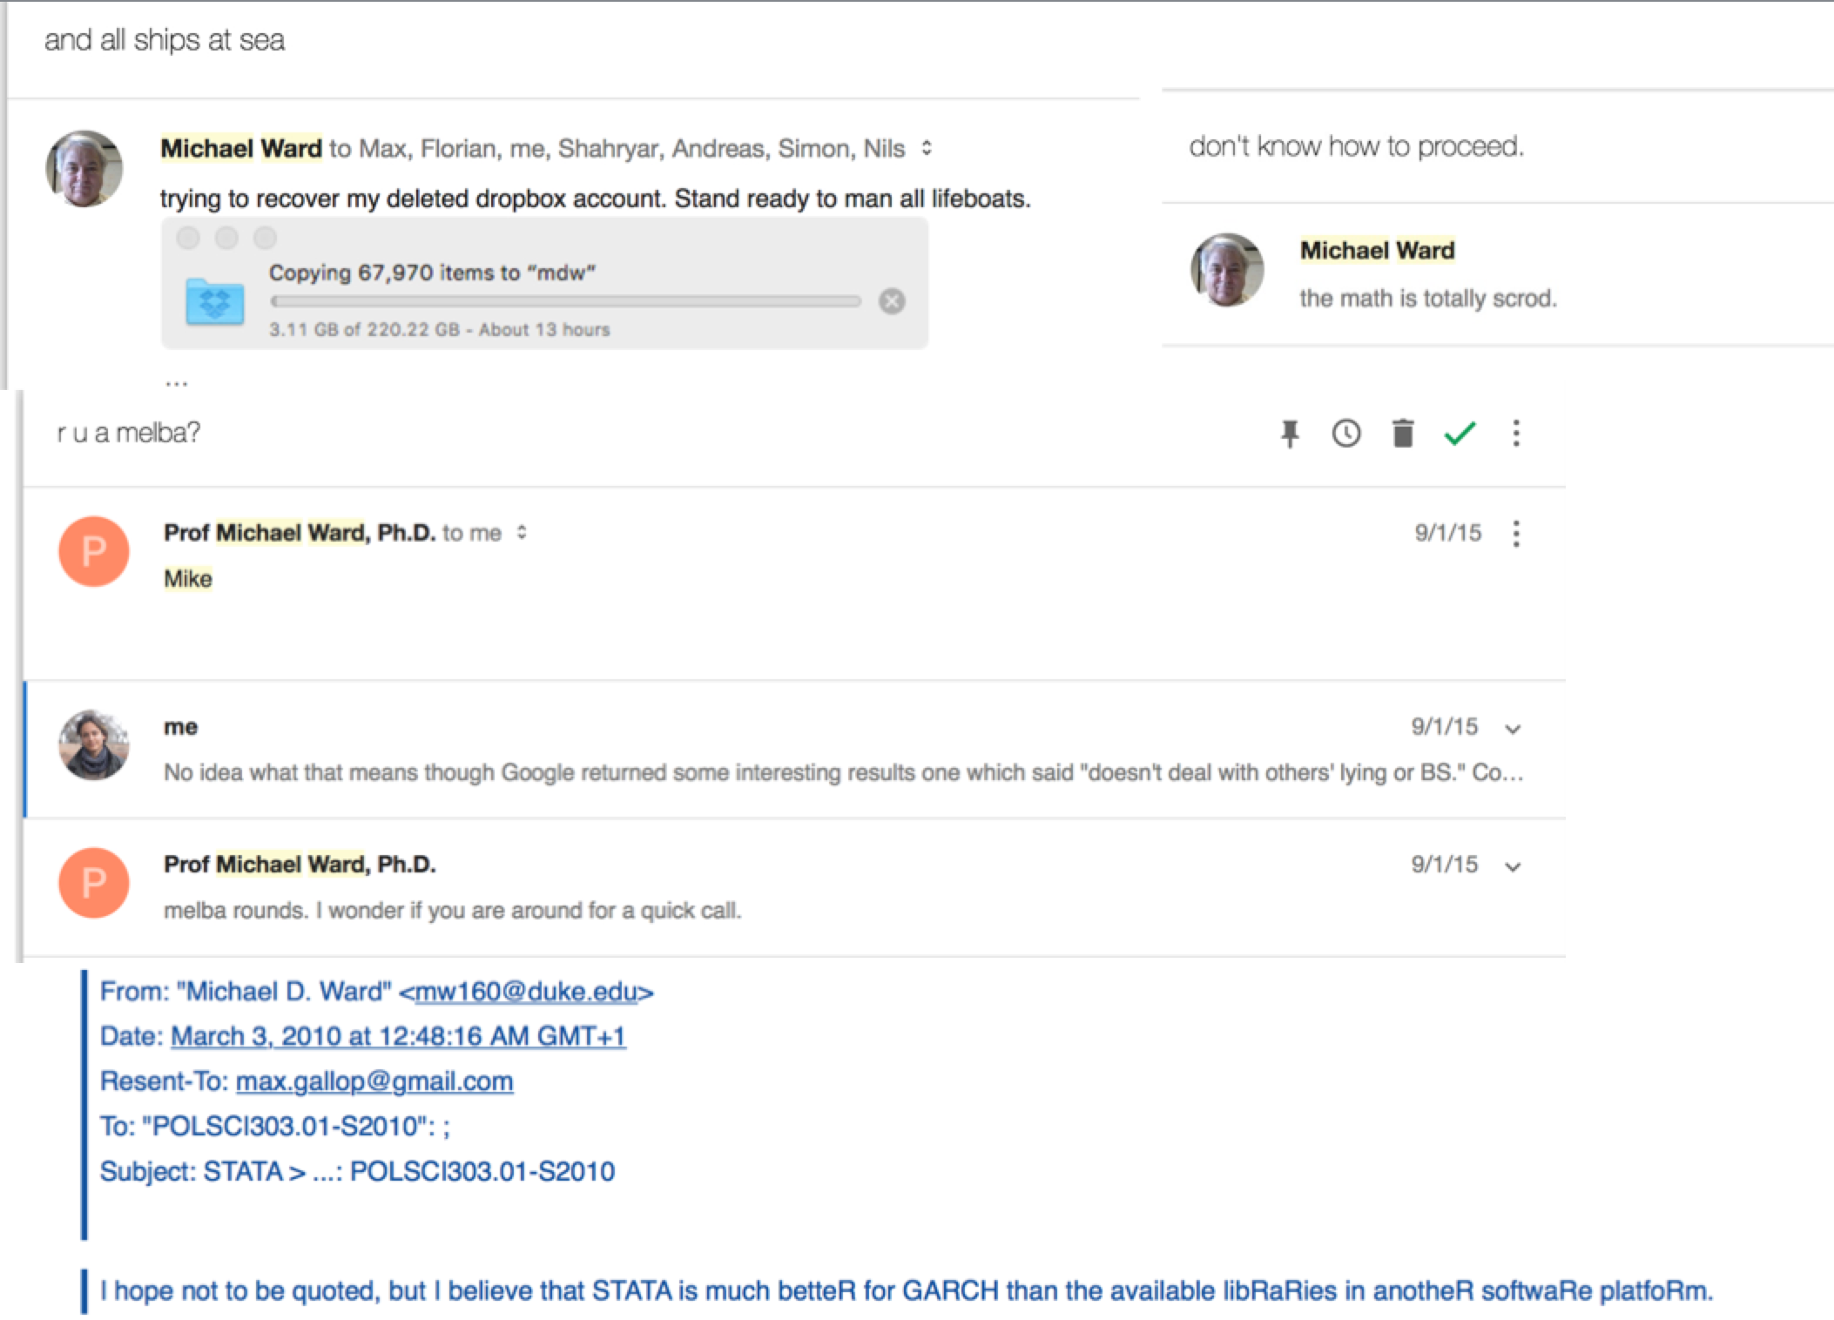This screenshot has height=1320, width=1834.
Task: Click the March 3, 2010 date link
Action: pos(398,1036)
